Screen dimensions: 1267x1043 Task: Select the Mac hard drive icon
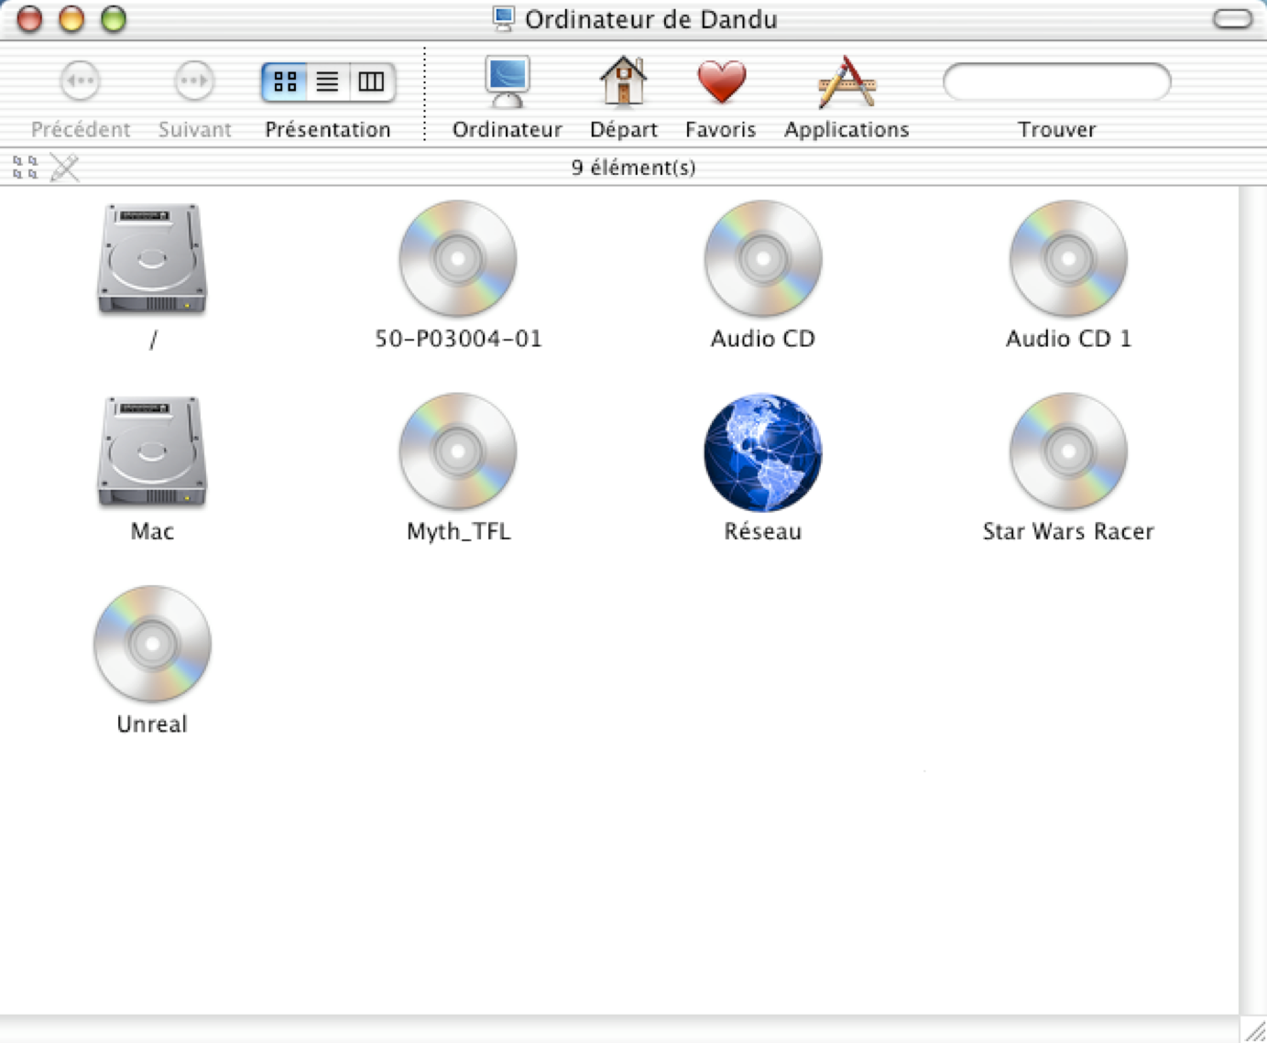pyautogui.click(x=152, y=451)
